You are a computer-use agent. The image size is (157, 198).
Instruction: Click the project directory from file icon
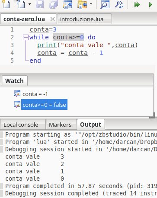[x=67, y=4]
